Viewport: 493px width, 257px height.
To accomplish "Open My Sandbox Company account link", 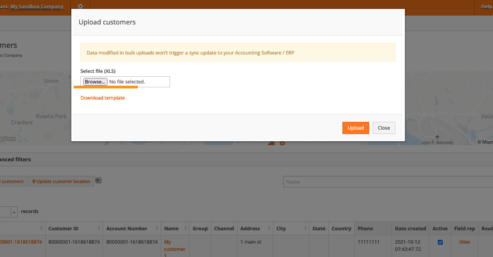I will pos(37,6).
